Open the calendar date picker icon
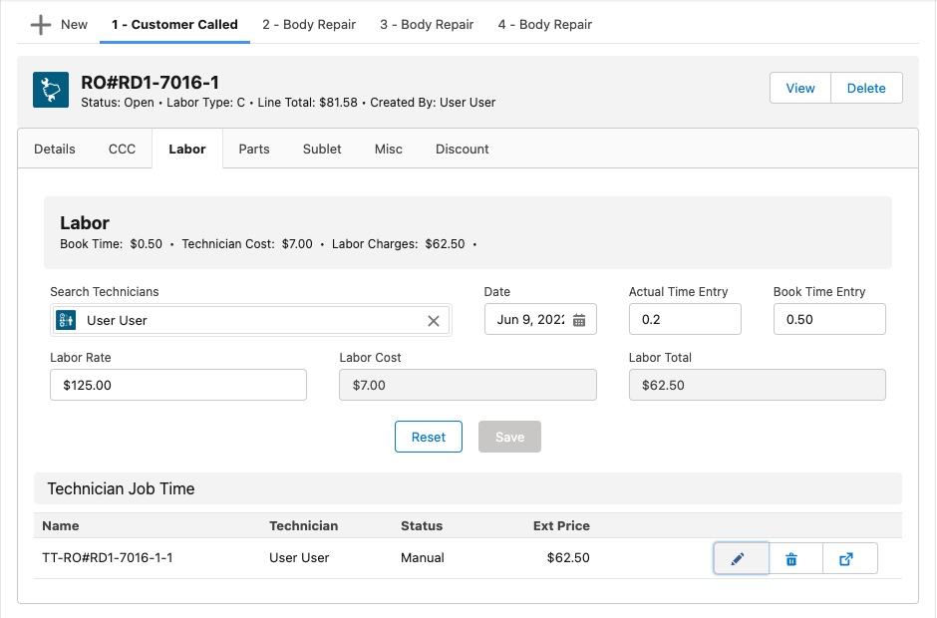The height and width of the screenshot is (618, 937). point(579,320)
